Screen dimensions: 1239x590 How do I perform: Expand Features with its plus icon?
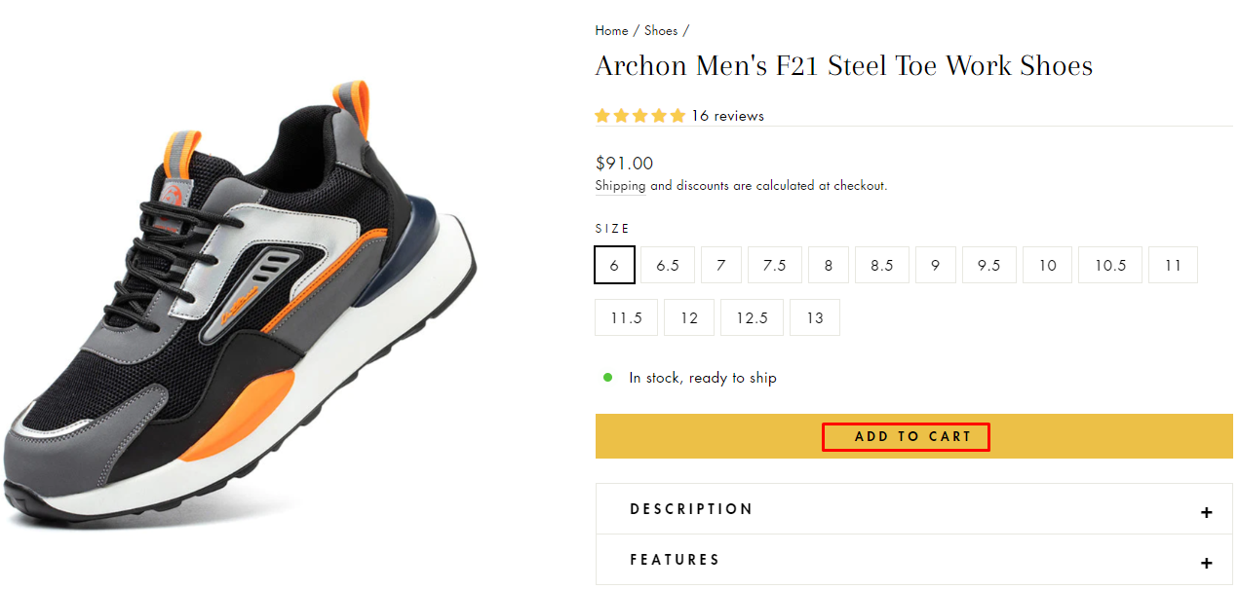point(1206,563)
